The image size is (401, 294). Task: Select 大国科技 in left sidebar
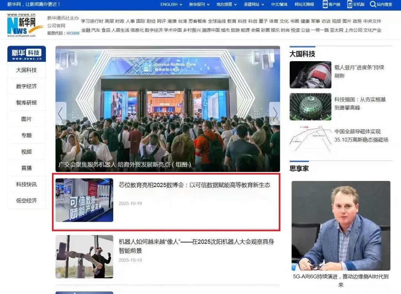click(x=26, y=70)
